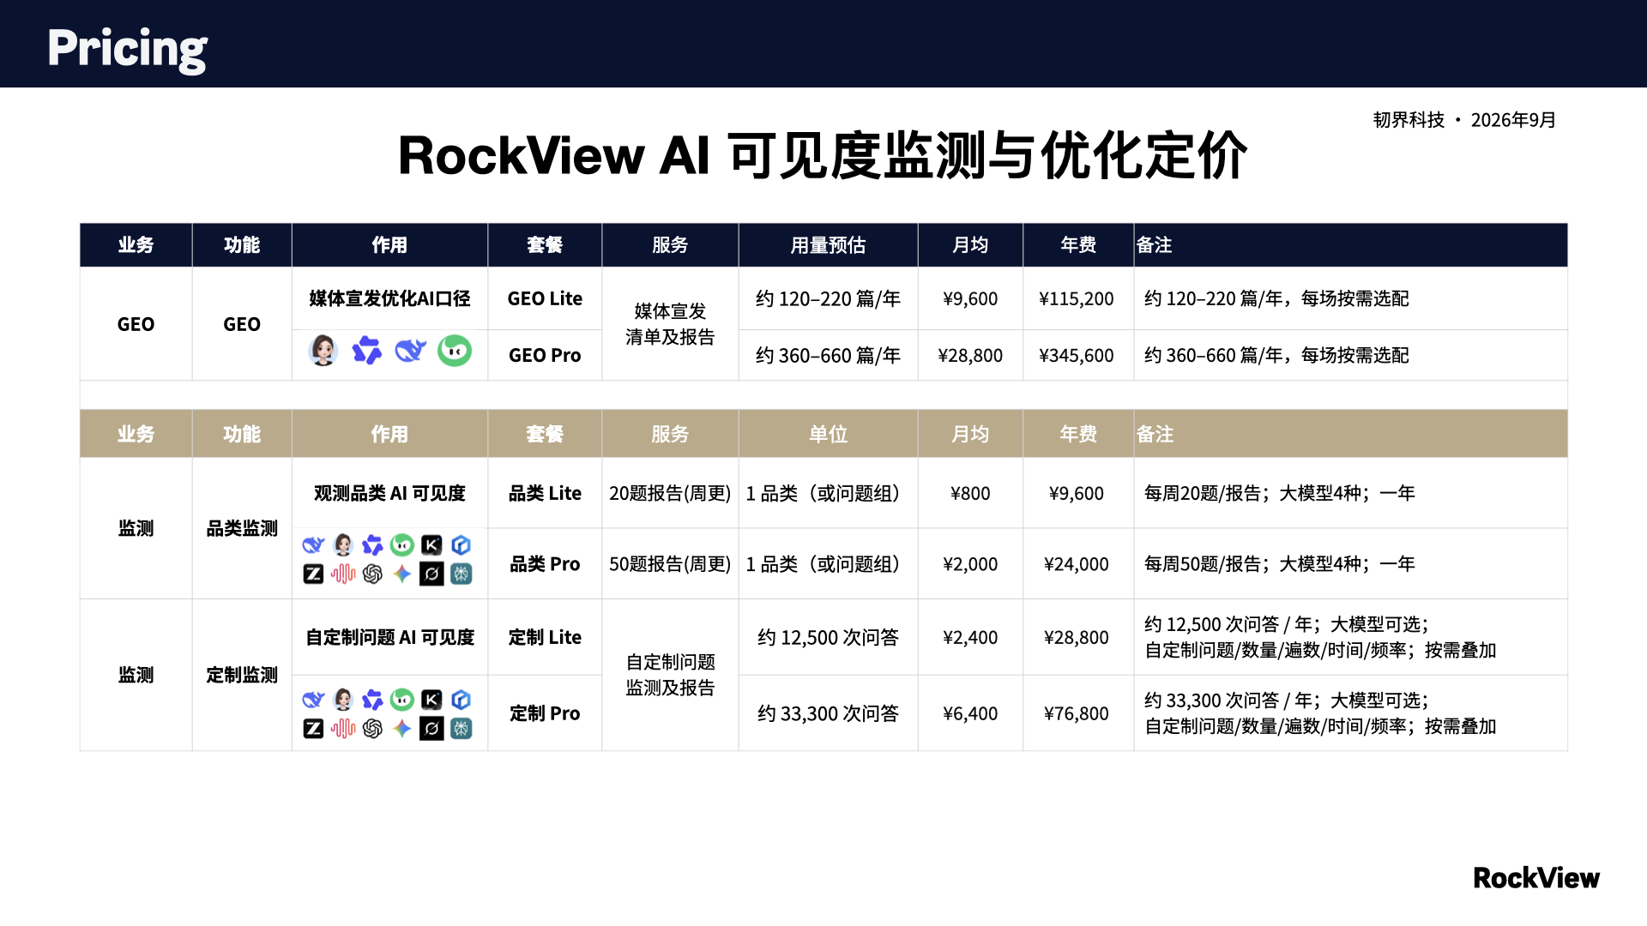Click the Grok icon in the 品类监测 row

[x=431, y=574]
